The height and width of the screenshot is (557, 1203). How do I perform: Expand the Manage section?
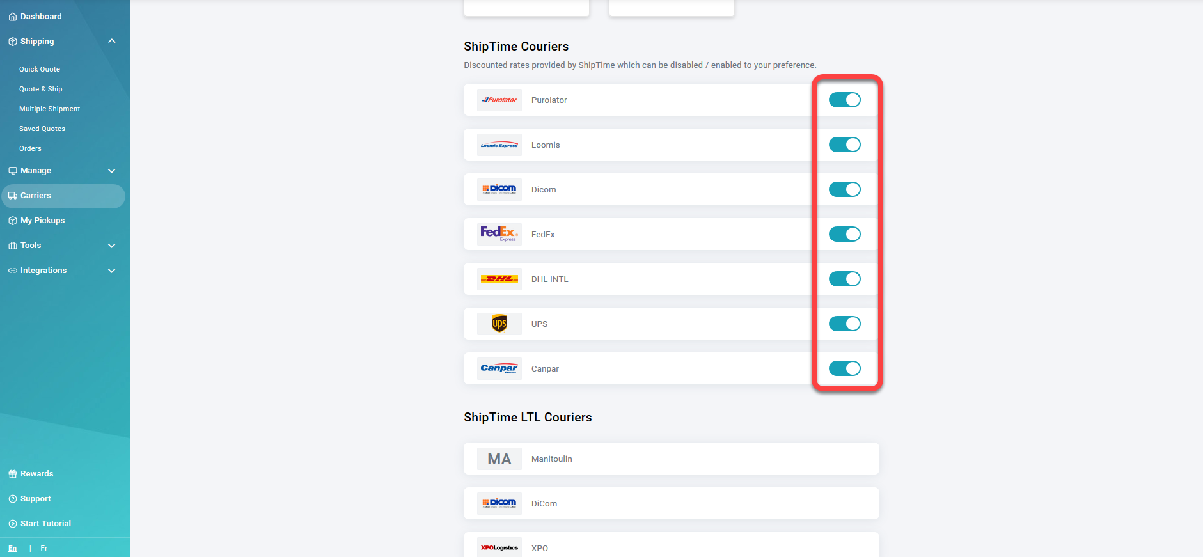pos(111,171)
